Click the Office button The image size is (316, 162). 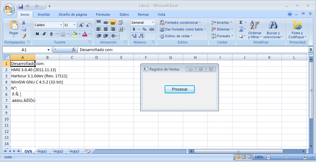coord(9,9)
